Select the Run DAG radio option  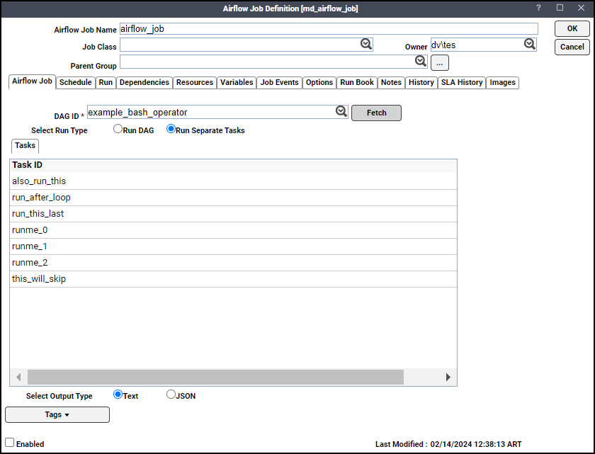click(x=118, y=129)
